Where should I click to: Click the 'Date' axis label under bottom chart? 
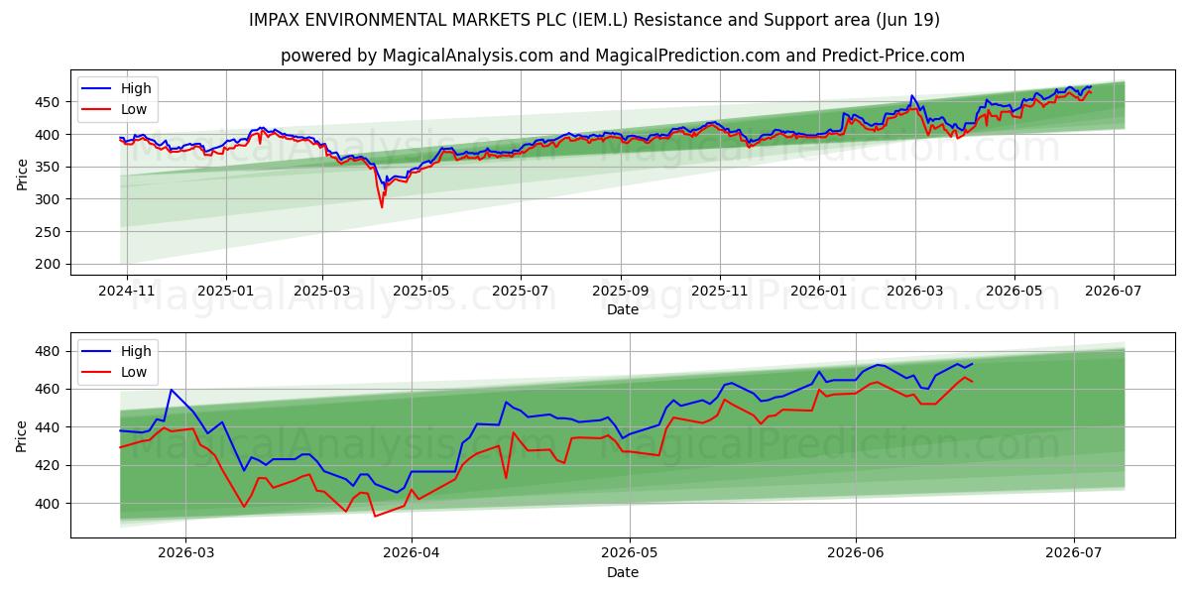pos(623,572)
